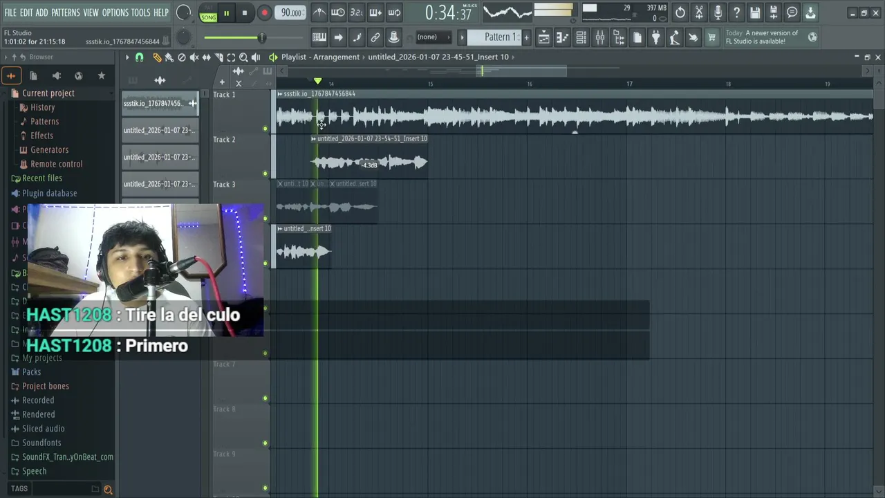885x498 pixels.
Task: Toggle PAT/SONG mode switch
Action: tap(208, 13)
